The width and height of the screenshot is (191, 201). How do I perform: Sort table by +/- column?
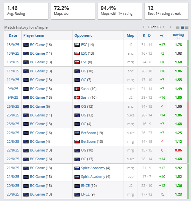pyautogui.click(x=162, y=35)
